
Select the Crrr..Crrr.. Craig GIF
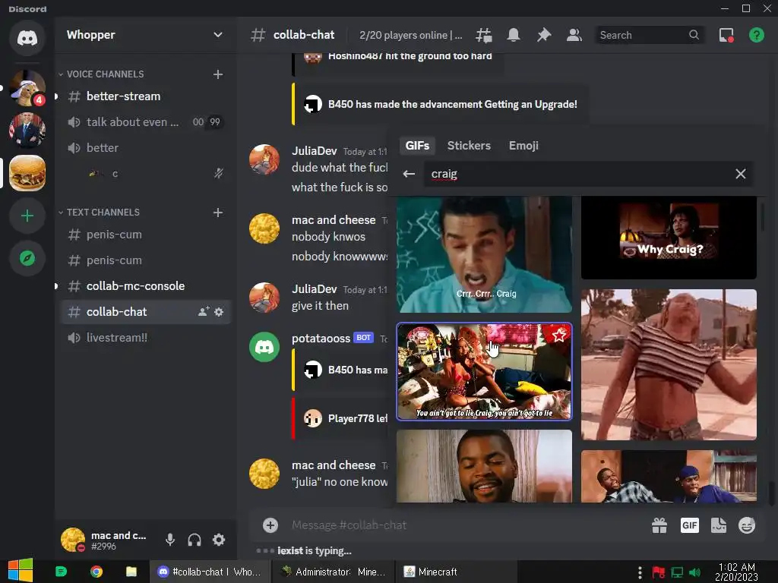click(x=484, y=254)
